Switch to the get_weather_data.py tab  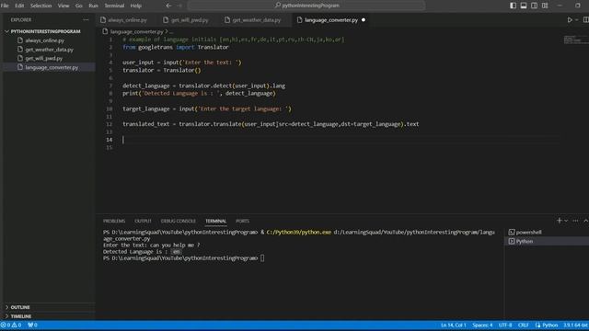[x=257, y=20]
